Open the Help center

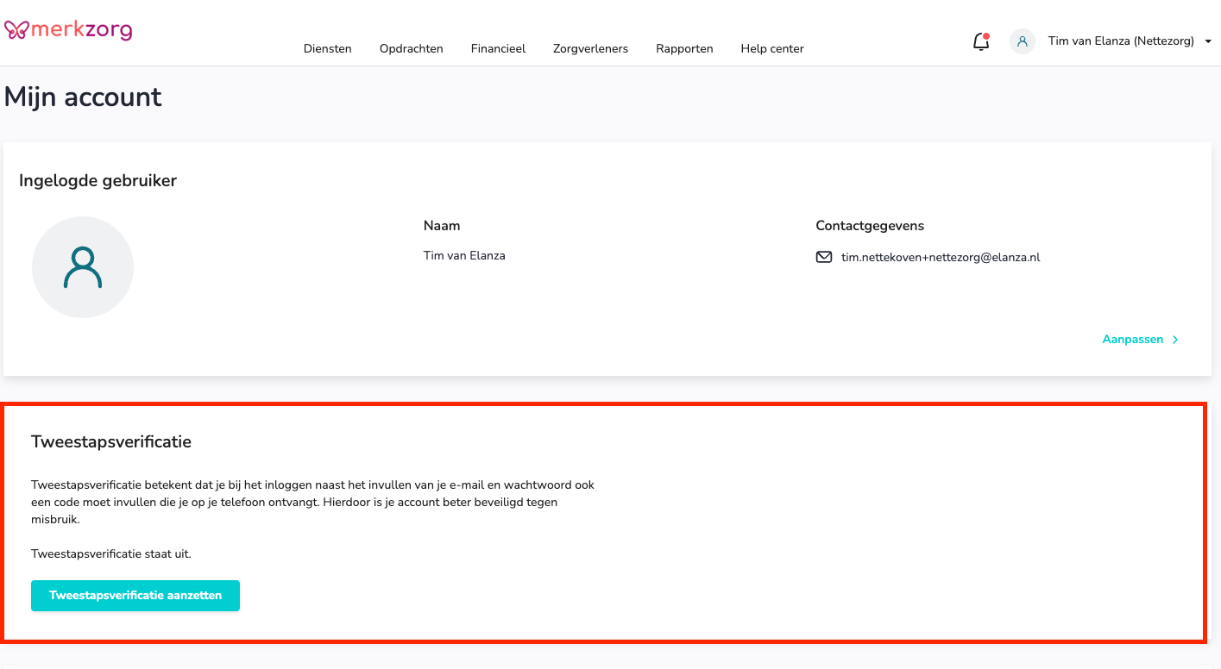pos(771,49)
